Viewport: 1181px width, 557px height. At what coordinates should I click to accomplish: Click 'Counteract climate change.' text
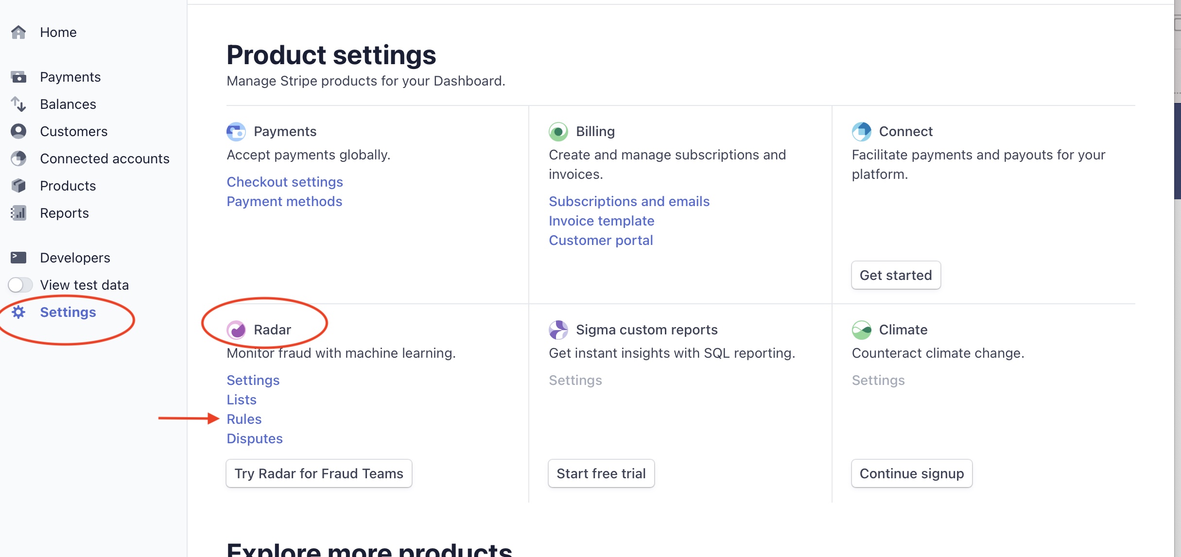pyautogui.click(x=938, y=353)
